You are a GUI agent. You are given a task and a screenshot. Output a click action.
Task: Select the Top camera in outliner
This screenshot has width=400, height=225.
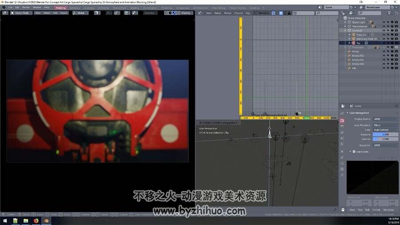(x=358, y=43)
